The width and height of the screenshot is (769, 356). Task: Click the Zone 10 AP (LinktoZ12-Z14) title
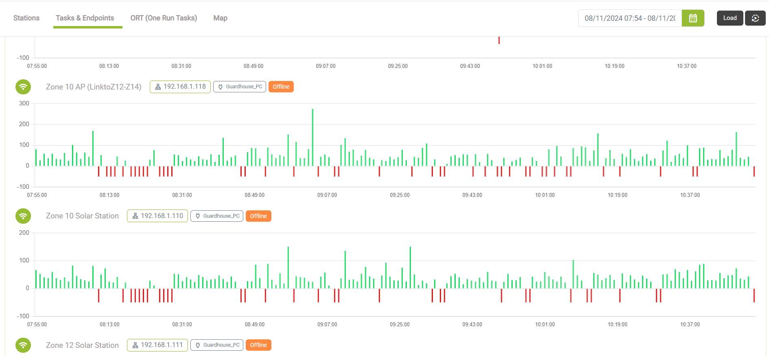tap(94, 87)
